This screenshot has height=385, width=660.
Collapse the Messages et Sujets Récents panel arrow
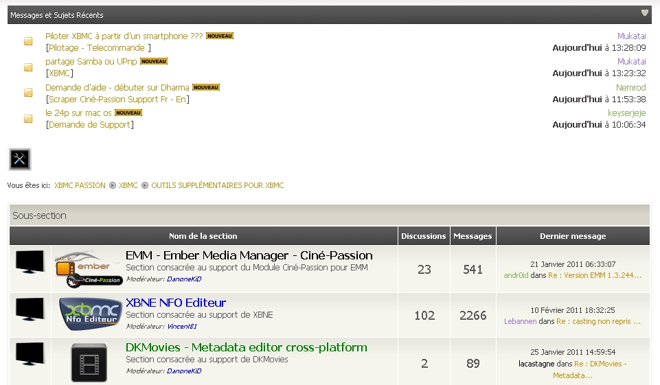coord(644,12)
